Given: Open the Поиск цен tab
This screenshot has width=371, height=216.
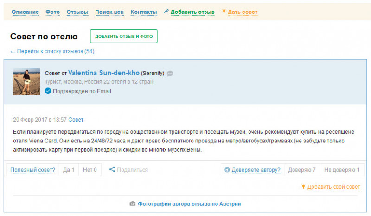Looking at the screenshot, I should click(109, 12).
